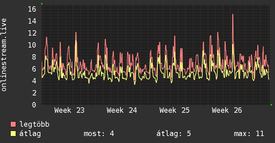
Task: Click the átlag: 5 statistic
Action: 174,134
